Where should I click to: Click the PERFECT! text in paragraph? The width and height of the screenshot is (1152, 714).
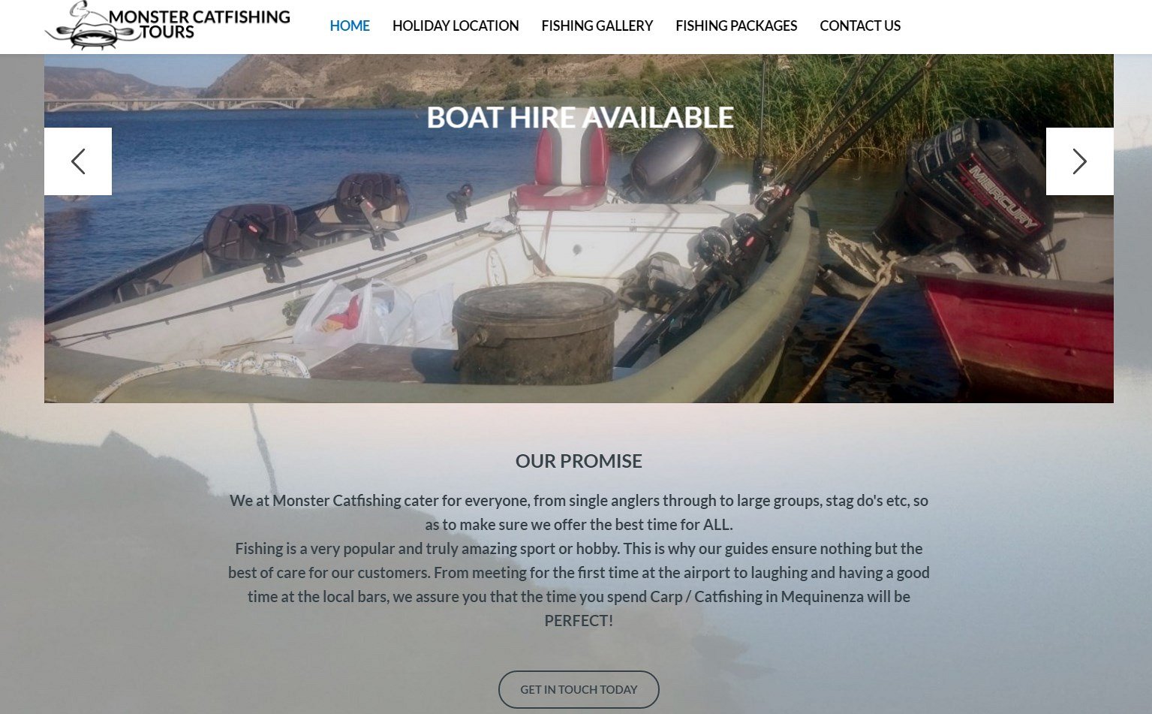579,621
